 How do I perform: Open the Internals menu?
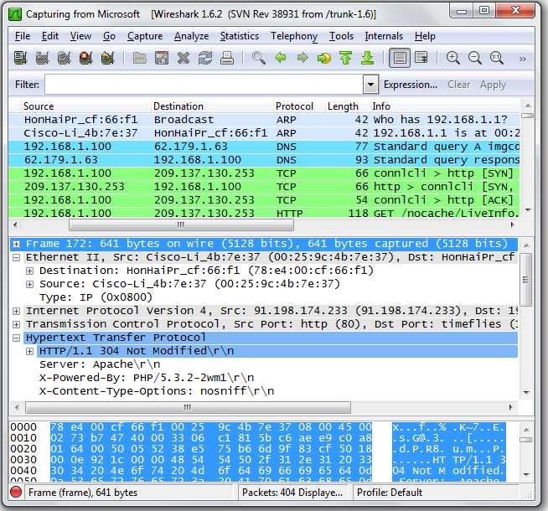pyautogui.click(x=384, y=36)
